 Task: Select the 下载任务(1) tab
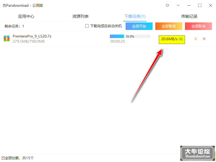coord(135,16)
